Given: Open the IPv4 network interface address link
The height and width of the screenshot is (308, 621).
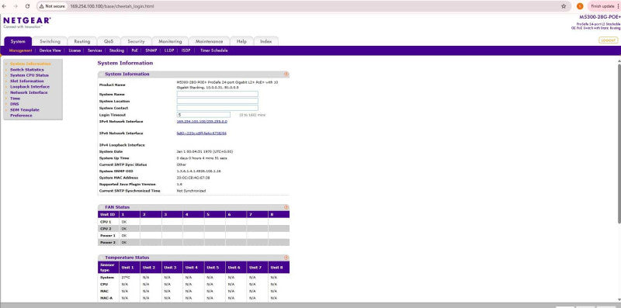Looking at the screenshot, I should tap(202, 122).
